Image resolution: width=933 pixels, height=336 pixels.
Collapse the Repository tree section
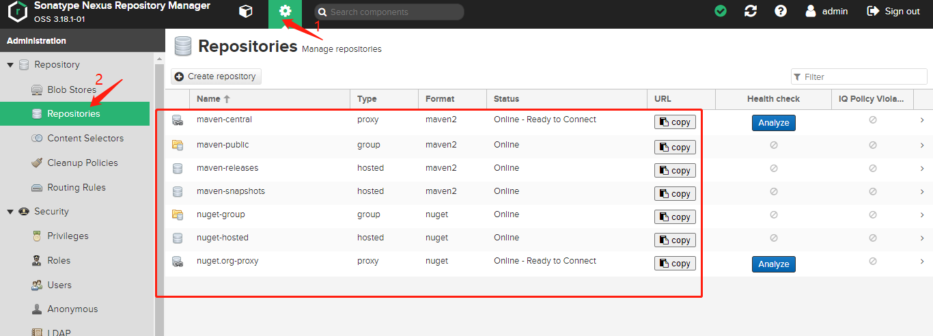[10, 65]
